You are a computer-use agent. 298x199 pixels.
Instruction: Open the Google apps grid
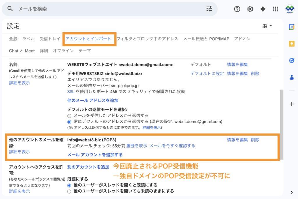pos(275,9)
